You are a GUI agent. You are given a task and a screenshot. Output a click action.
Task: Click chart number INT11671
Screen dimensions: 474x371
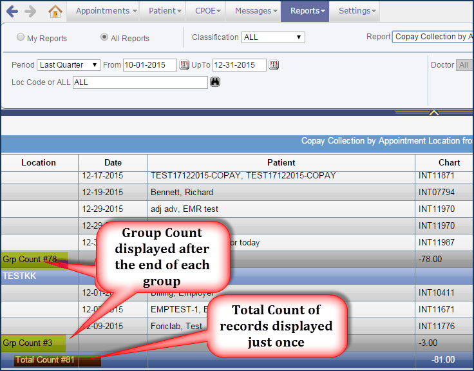click(437, 309)
